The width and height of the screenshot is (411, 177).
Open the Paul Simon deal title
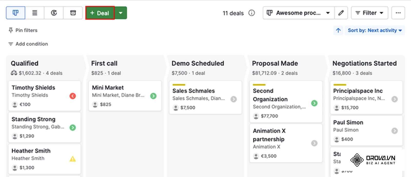pyautogui.click(x=348, y=122)
